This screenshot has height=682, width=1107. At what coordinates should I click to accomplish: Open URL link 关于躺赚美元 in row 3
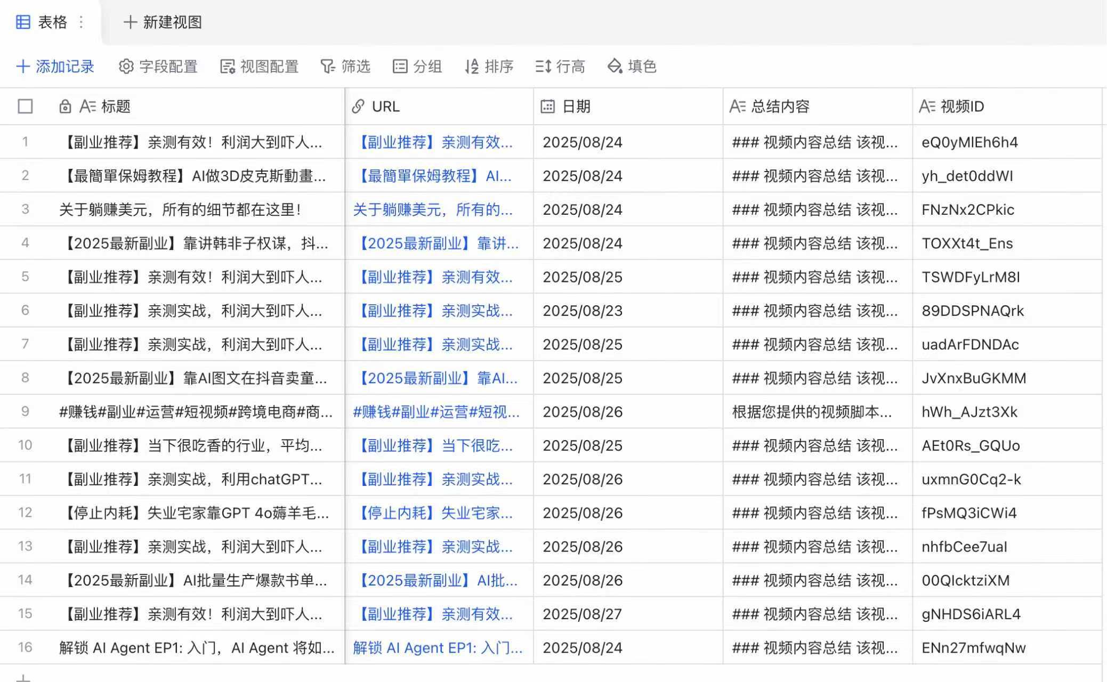(432, 209)
